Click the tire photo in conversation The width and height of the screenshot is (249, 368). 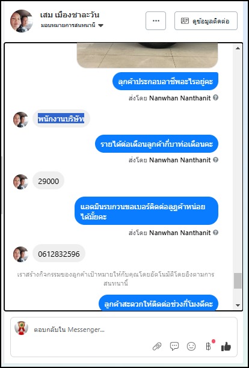point(147,55)
